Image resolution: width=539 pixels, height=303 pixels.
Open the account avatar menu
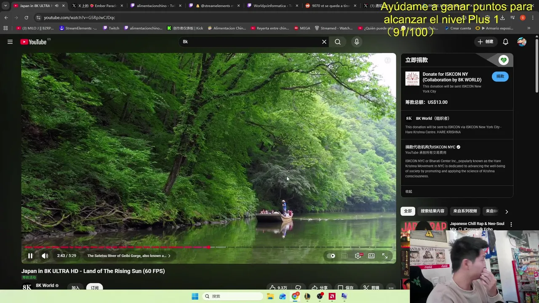coord(522,42)
